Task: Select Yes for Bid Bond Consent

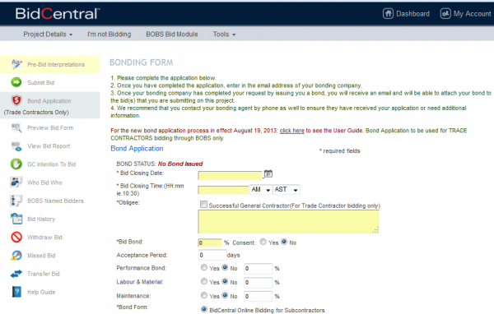Action: click(263, 242)
